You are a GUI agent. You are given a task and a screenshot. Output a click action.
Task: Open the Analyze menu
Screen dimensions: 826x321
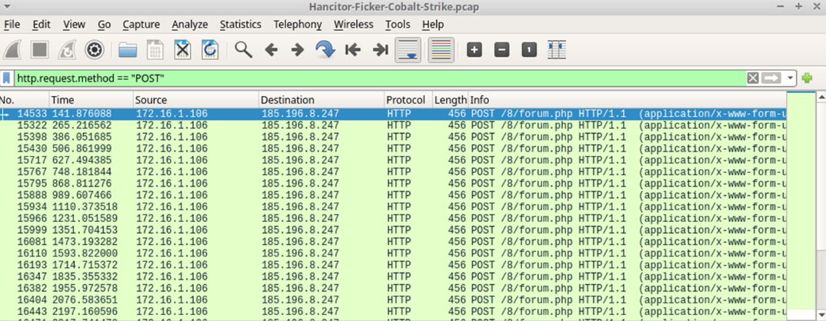click(x=190, y=25)
